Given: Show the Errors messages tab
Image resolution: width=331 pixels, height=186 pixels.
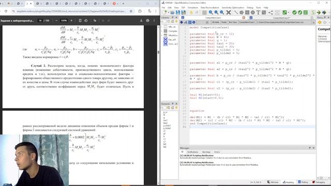Looking at the screenshot, I should [x=217, y=152].
